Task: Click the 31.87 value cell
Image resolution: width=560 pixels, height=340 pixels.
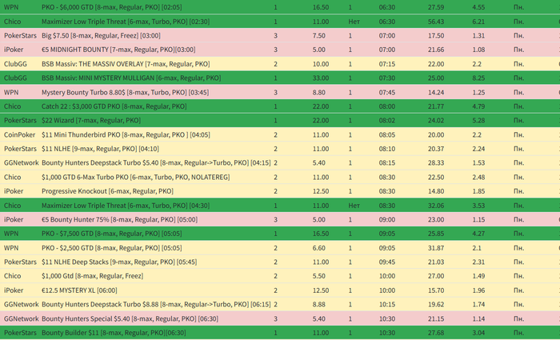Action: (436, 248)
